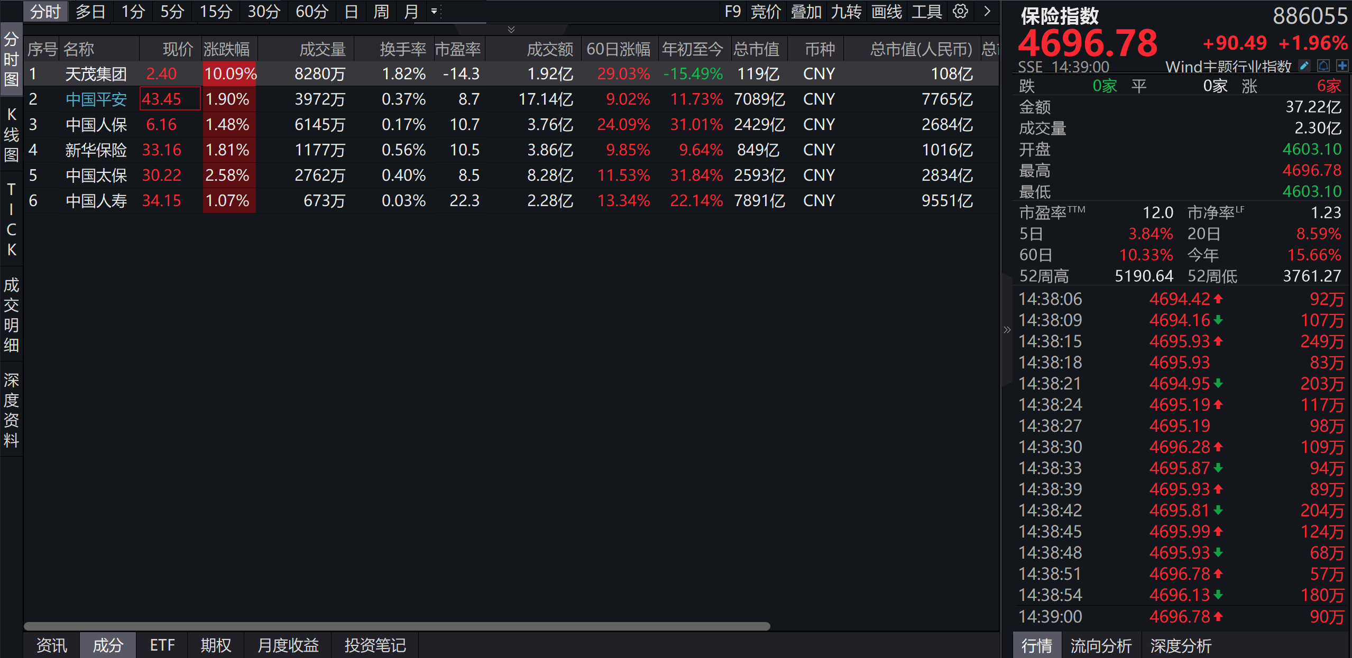The height and width of the screenshot is (658, 1352).
Task: Open the TICK side tab
Action: click(11, 219)
